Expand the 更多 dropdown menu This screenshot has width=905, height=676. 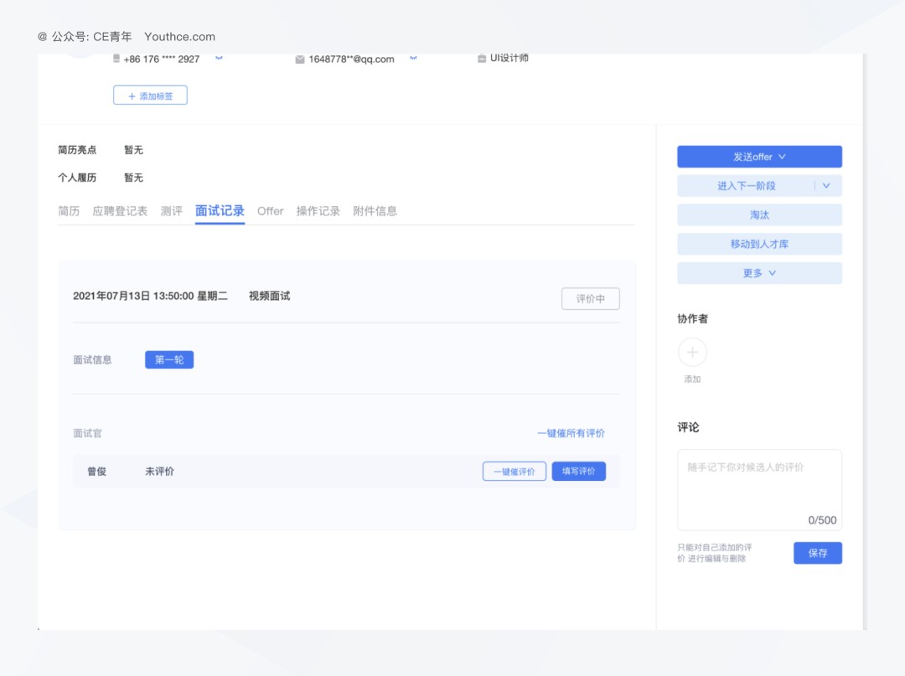pos(759,273)
